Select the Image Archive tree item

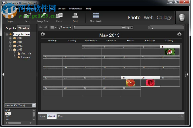click(x=21, y=34)
